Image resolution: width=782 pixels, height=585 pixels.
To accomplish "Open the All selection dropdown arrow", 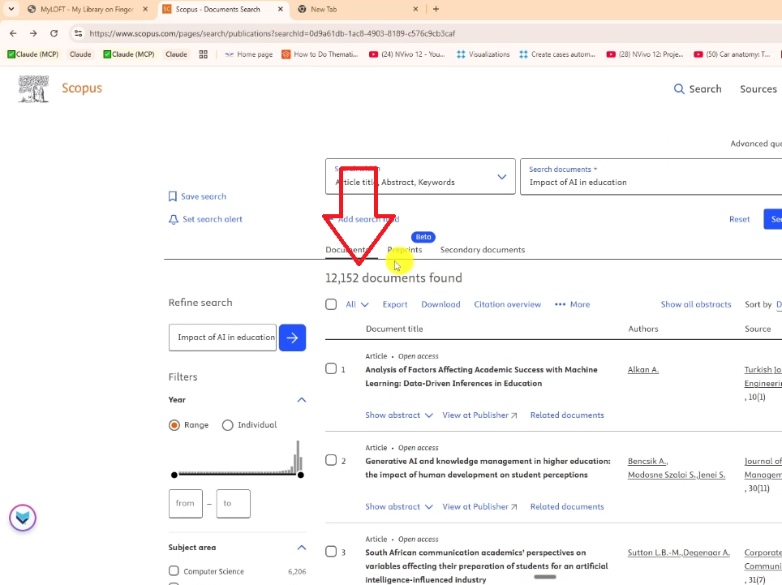I will click(364, 305).
